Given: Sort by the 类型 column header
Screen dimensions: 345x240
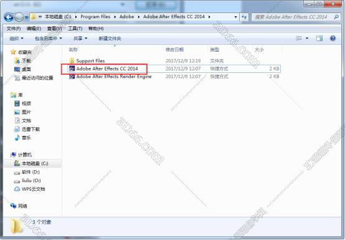Looking at the screenshot, I should [214, 50].
